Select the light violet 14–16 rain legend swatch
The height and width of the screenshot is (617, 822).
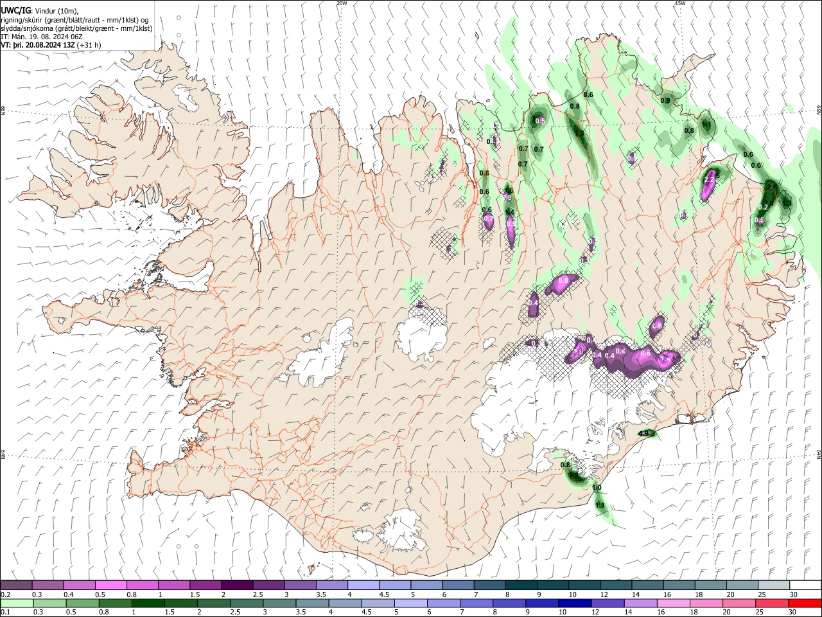point(640,603)
